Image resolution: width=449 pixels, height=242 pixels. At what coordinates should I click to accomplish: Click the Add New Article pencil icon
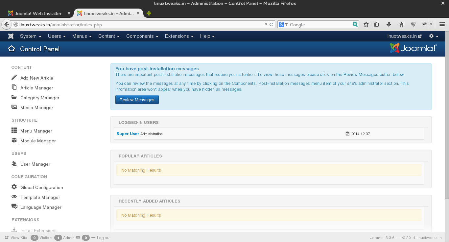tap(14, 78)
